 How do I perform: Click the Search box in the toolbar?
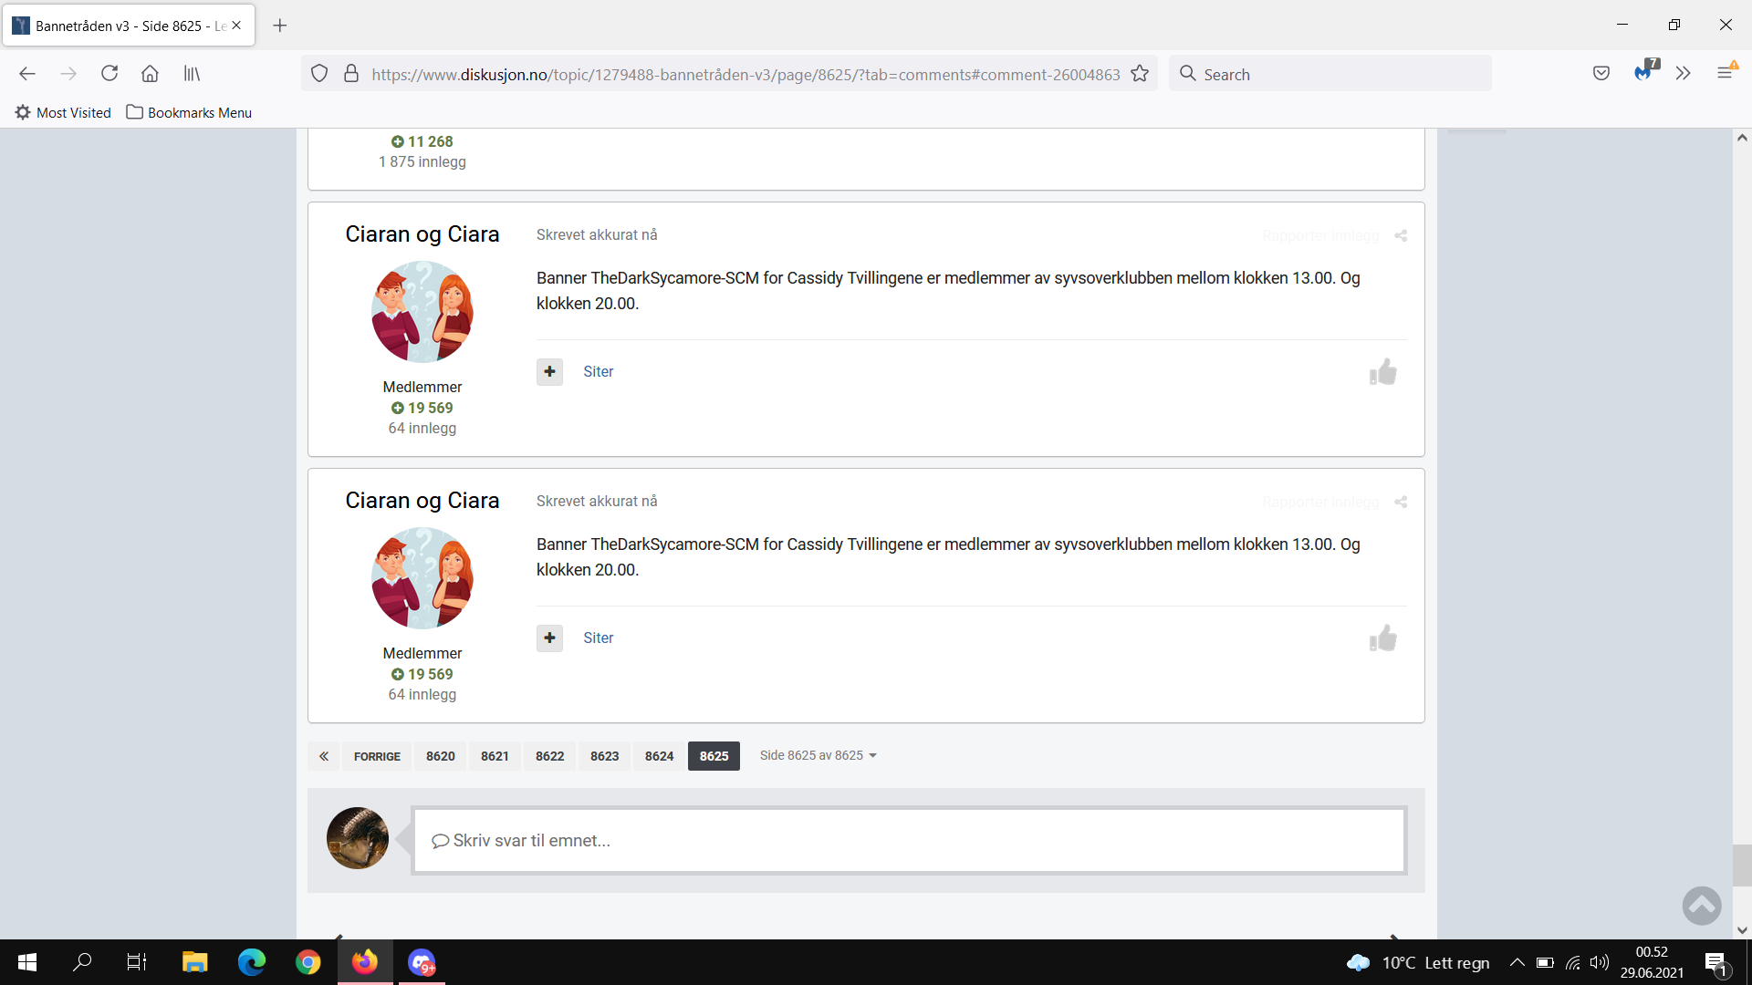tap(1330, 74)
